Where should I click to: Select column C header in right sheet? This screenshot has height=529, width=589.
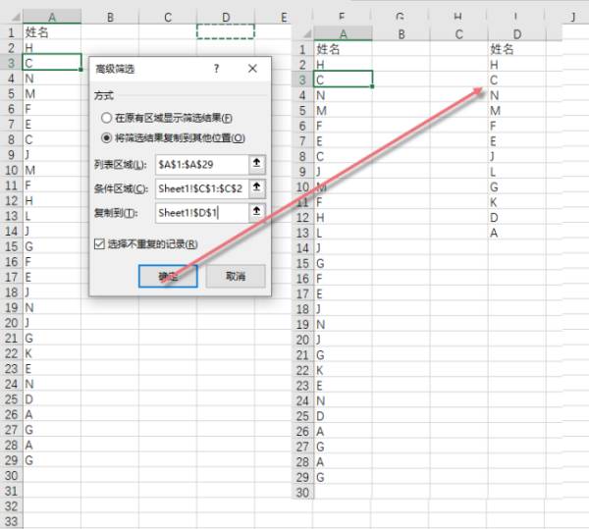click(x=459, y=33)
